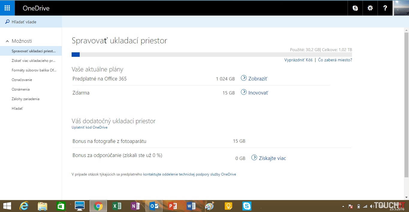
Task: Open the help question mark icon
Action: point(385,8)
